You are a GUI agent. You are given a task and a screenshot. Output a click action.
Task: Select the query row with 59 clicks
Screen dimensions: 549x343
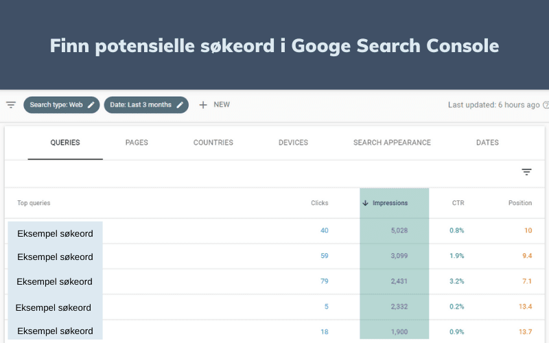tap(274, 256)
